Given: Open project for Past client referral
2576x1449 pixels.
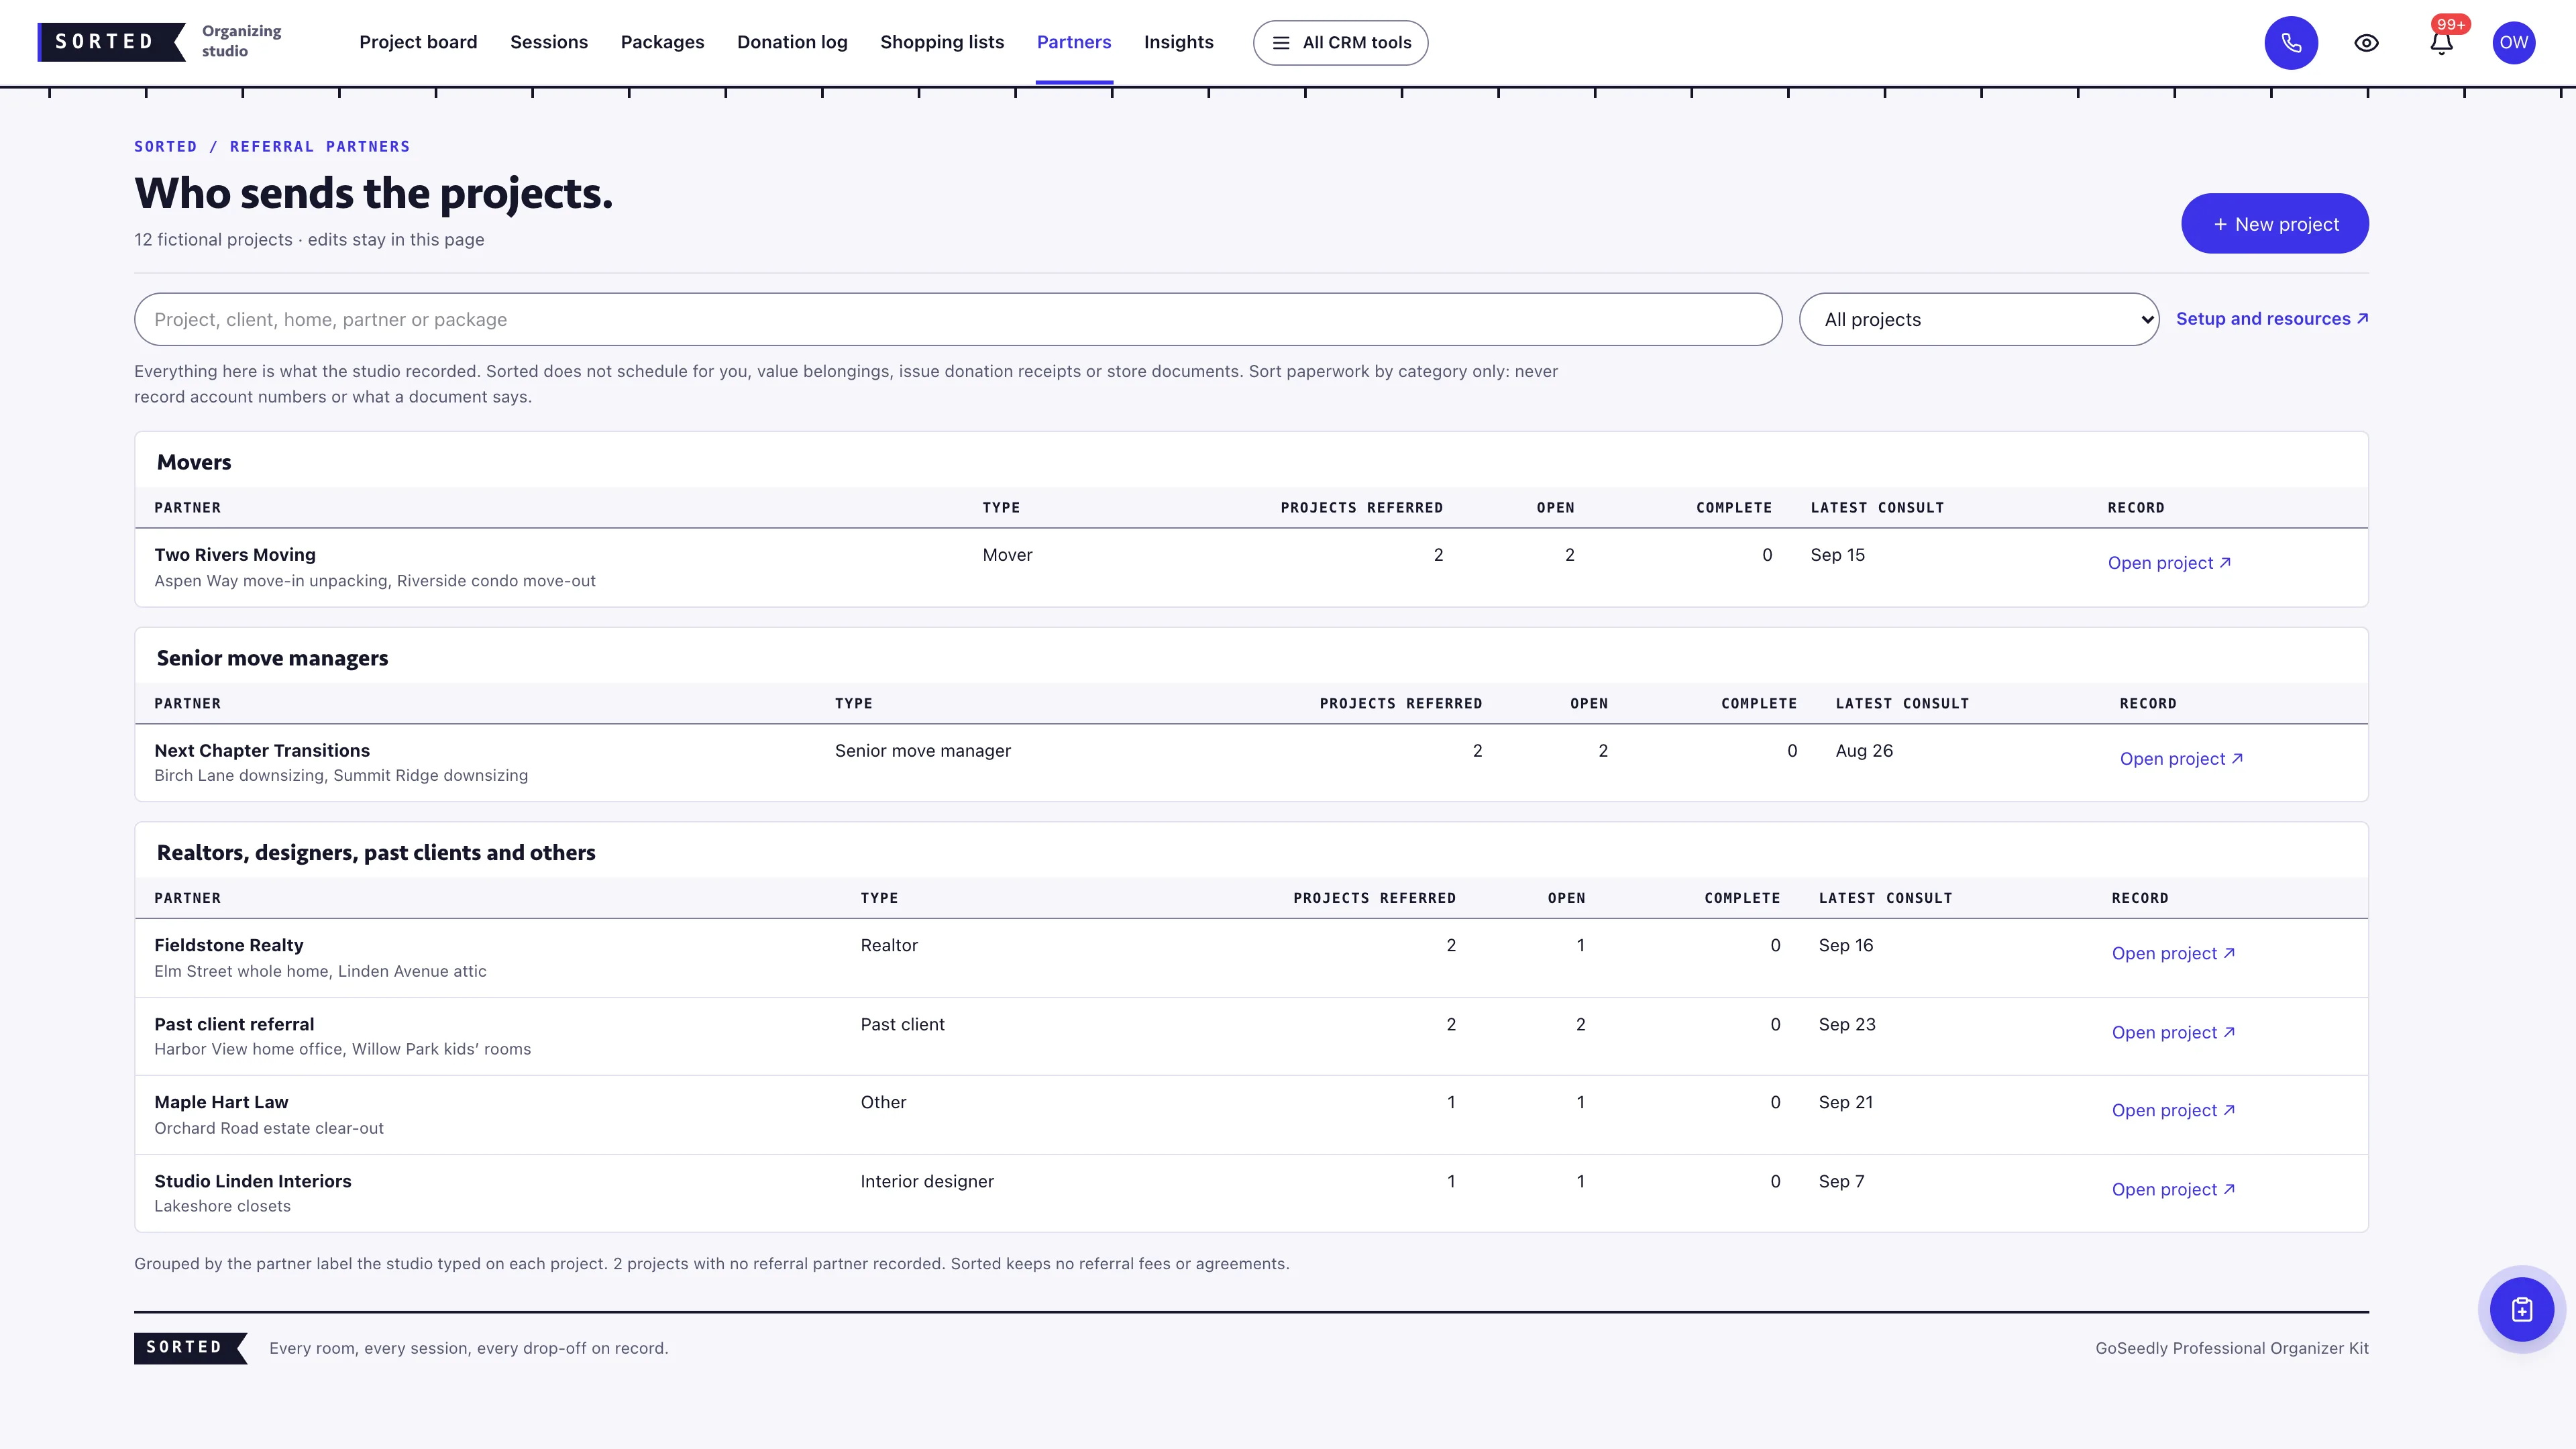Looking at the screenshot, I should (x=2173, y=1032).
